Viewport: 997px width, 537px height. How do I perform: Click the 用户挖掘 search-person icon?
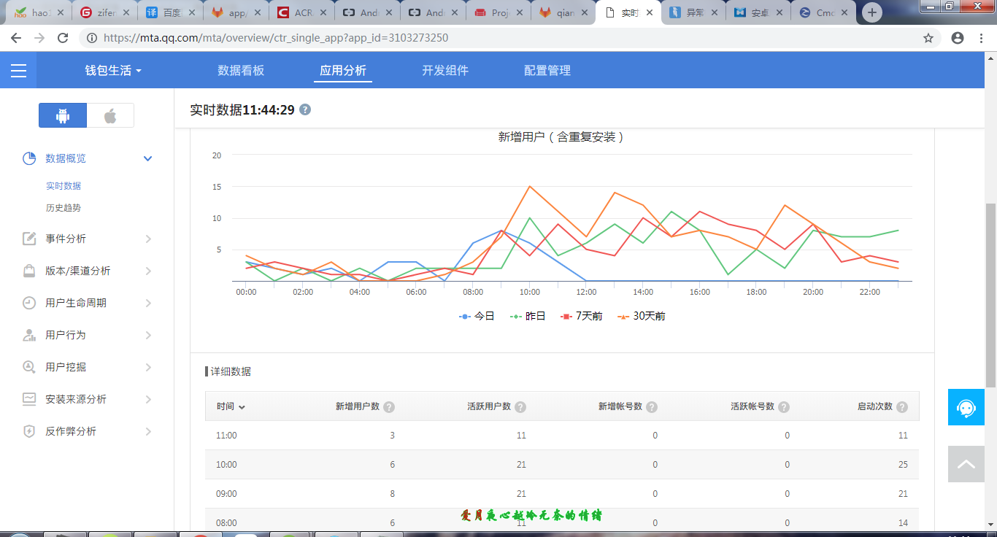point(29,367)
